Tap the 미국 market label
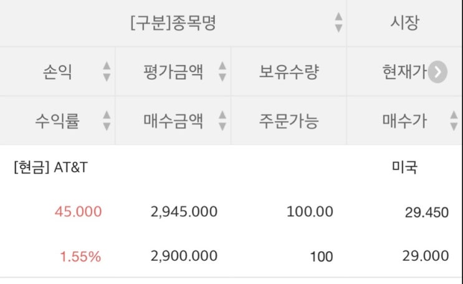463x284 pixels. (x=404, y=168)
